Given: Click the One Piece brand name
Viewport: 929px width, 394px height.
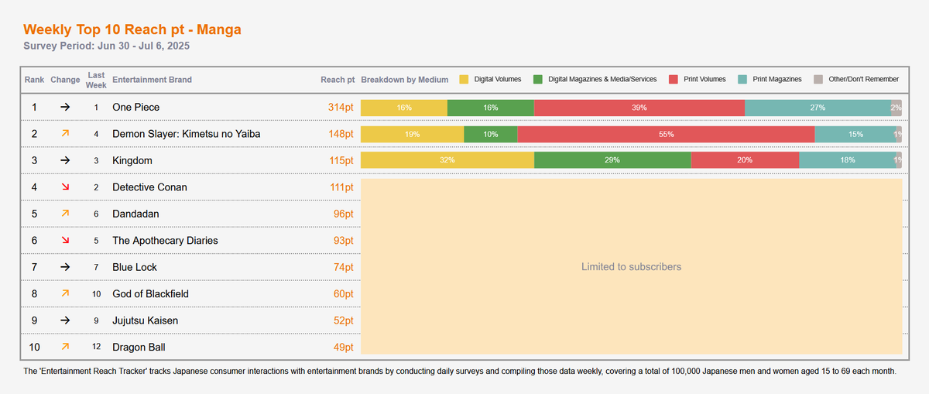Looking at the screenshot, I should pyautogui.click(x=135, y=108).
